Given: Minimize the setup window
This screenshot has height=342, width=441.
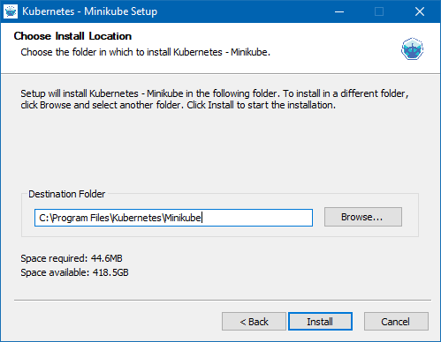Looking at the screenshot, I should (x=339, y=11).
